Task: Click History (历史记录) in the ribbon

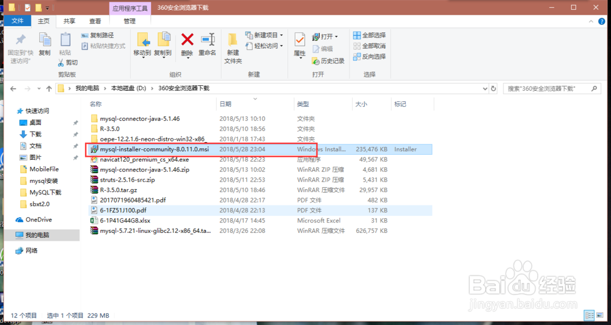Action: [x=329, y=61]
